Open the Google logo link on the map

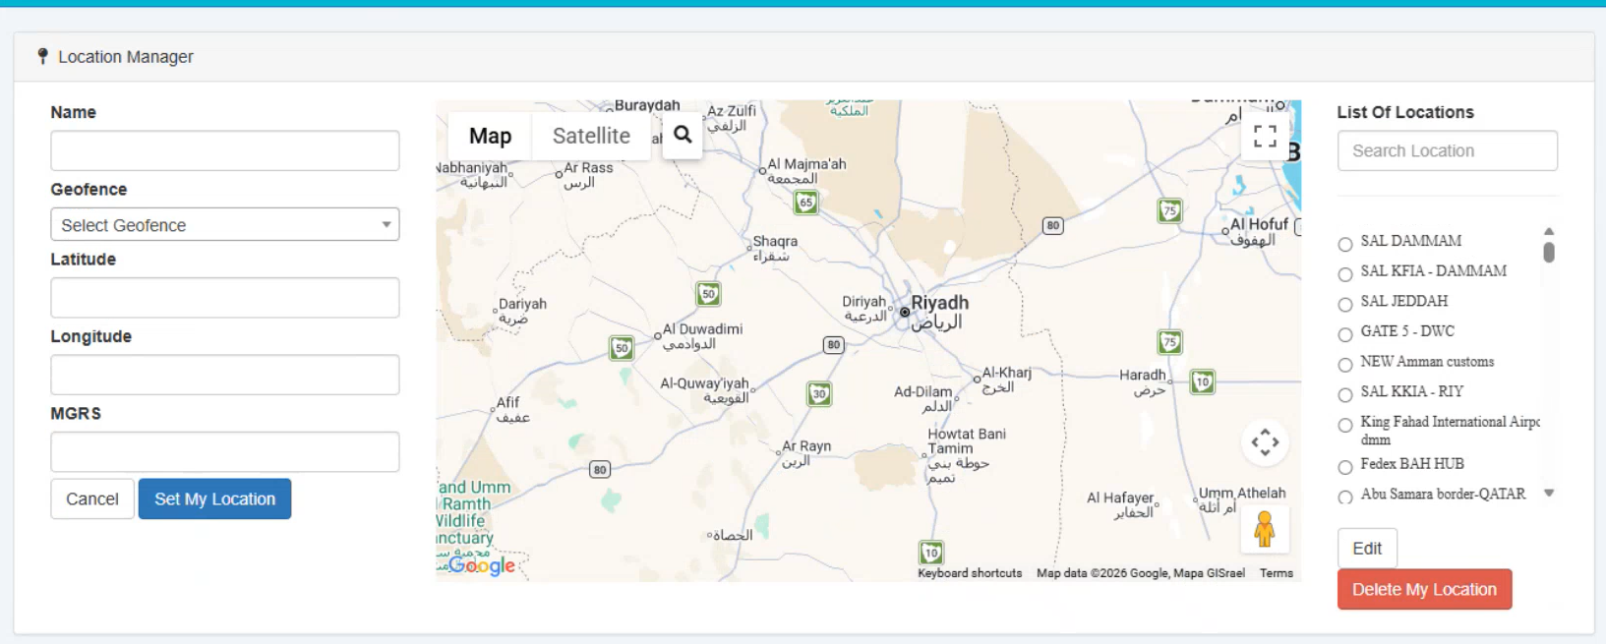tap(482, 565)
